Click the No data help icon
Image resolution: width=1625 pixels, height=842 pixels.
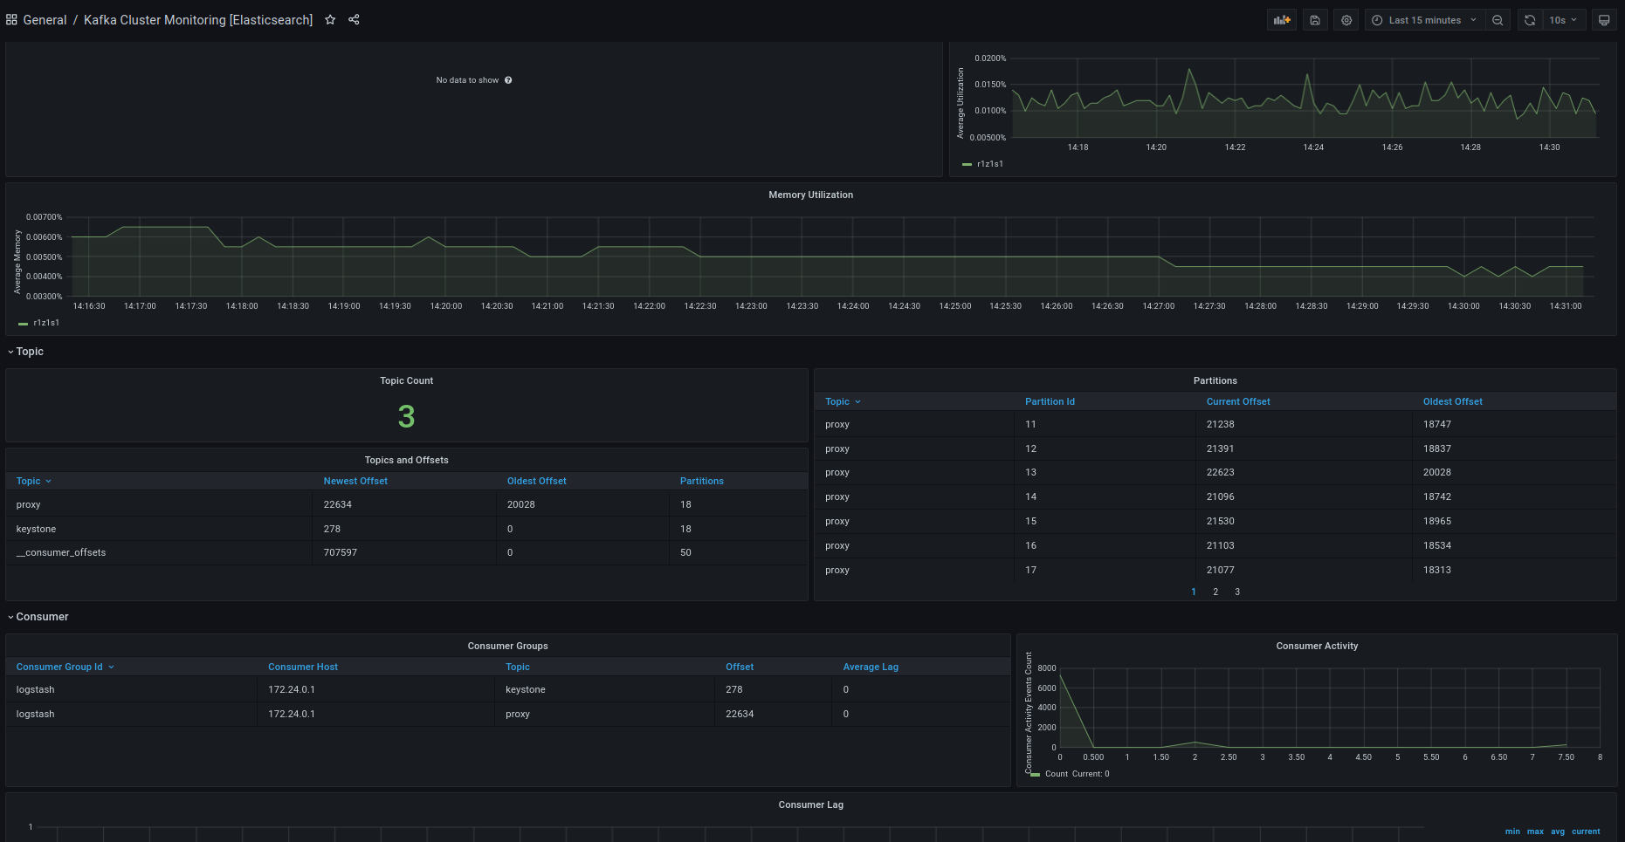tap(508, 80)
